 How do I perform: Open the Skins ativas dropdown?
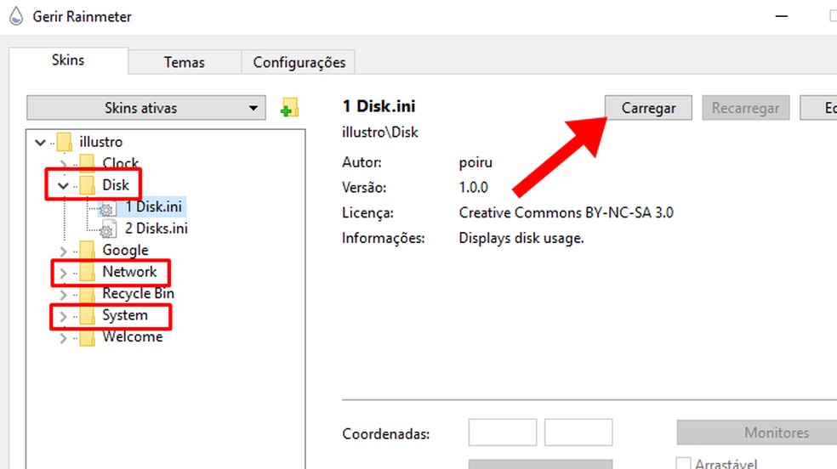coord(145,108)
